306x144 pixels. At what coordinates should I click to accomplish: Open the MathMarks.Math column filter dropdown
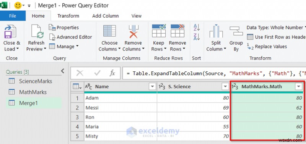point(299,87)
